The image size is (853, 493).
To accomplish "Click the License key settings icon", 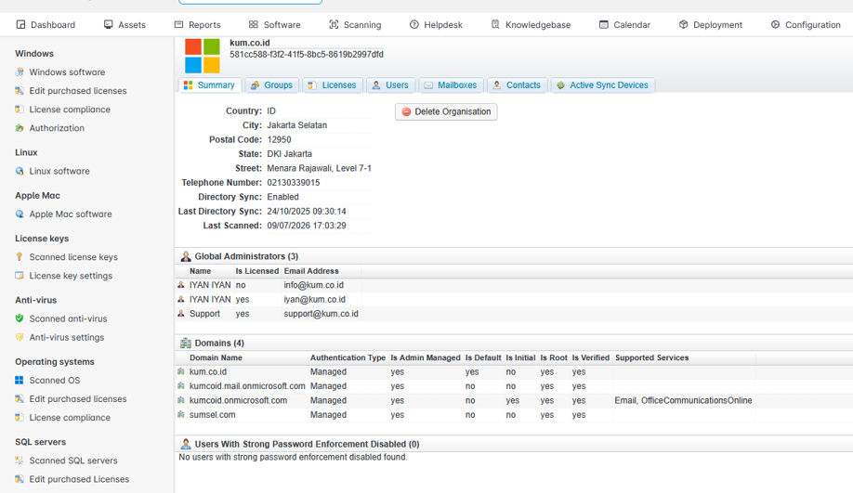I will tap(20, 276).
